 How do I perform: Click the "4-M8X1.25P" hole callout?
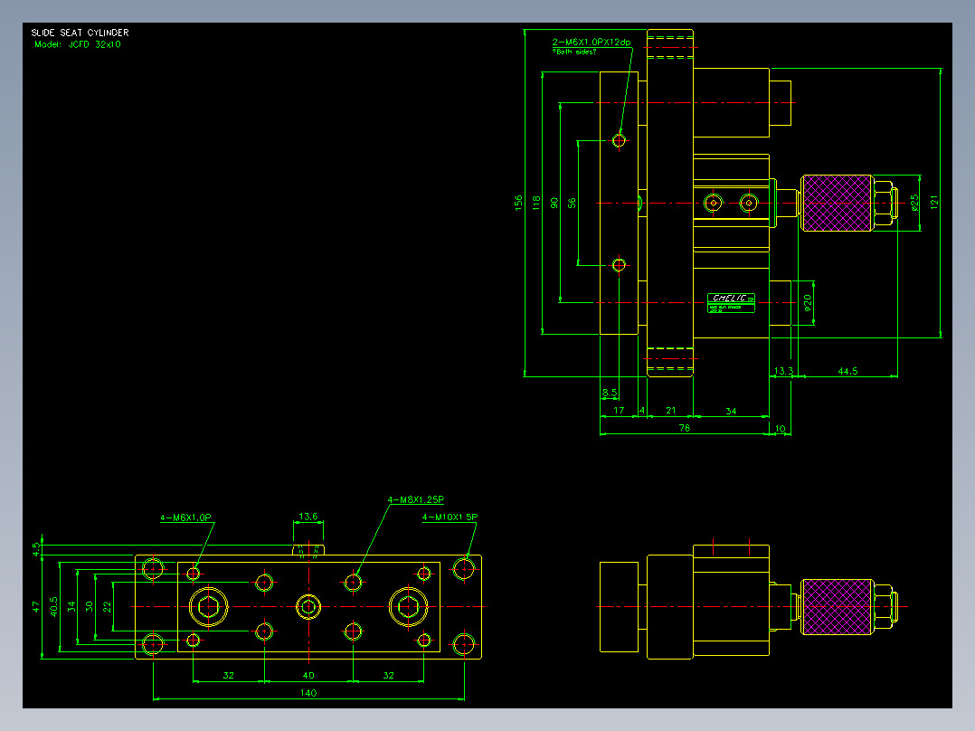tap(416, 499)
